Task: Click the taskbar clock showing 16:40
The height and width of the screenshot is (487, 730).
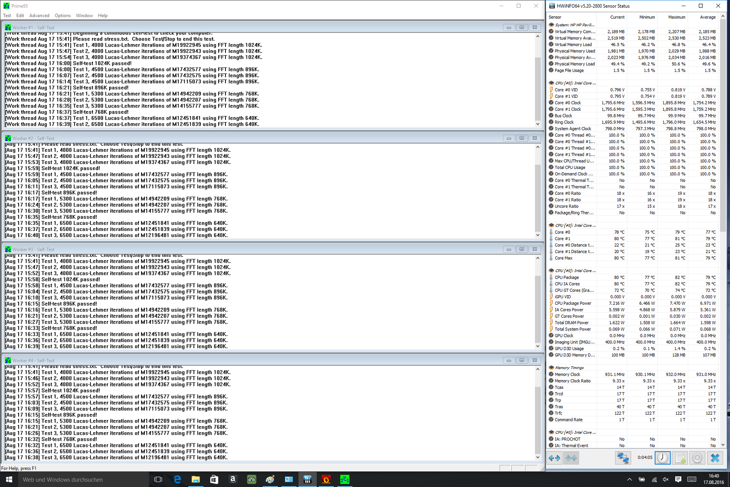Action: [714, 479]
